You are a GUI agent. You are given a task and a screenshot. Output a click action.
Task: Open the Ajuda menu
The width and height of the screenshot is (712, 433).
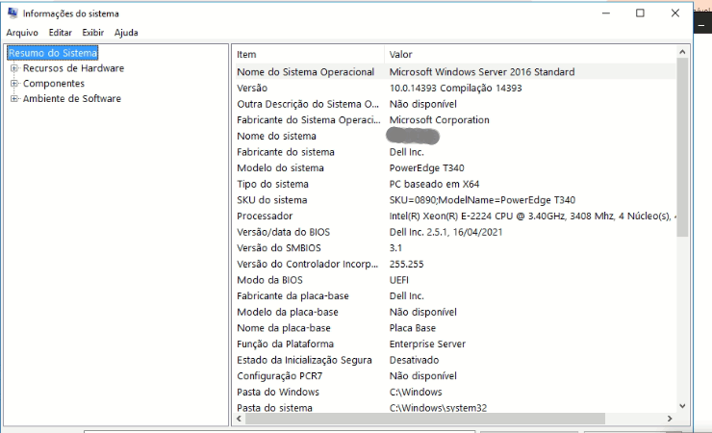[x=126, y=33]
